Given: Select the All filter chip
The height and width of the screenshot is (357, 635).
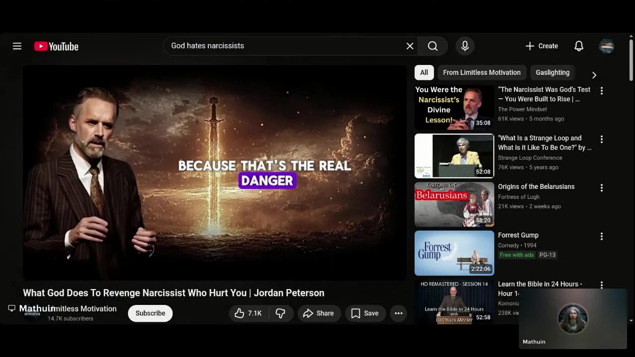Looking at the screenshot, I should (424, 72).
